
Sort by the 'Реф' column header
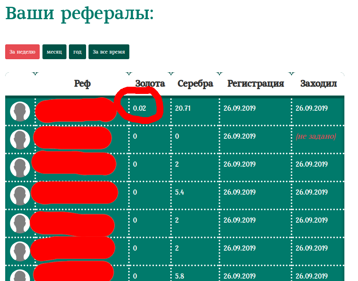click(x=82, y=84)
